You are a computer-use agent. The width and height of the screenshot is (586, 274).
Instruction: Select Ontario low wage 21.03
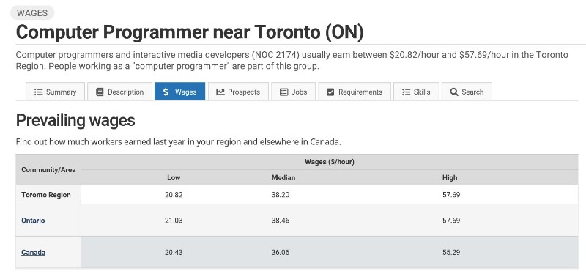tap(174, 221)
